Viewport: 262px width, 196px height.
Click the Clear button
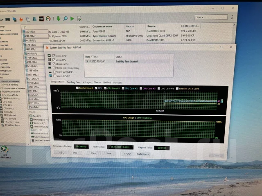(94, 153)
